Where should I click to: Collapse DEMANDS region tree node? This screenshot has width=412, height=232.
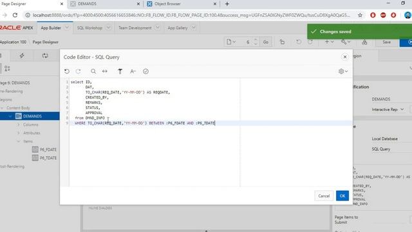[10, 116]
